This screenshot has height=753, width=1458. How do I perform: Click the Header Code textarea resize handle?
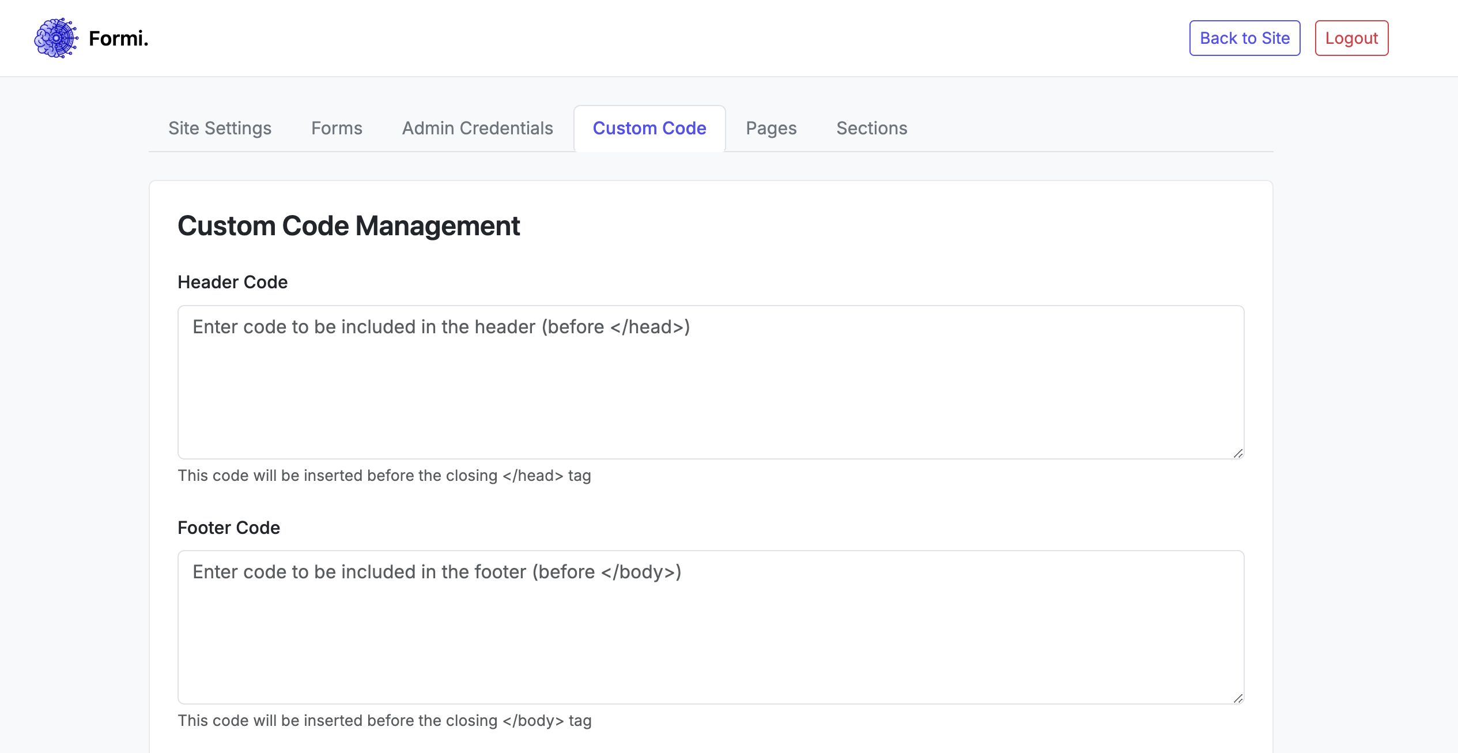pos(1238,453)
